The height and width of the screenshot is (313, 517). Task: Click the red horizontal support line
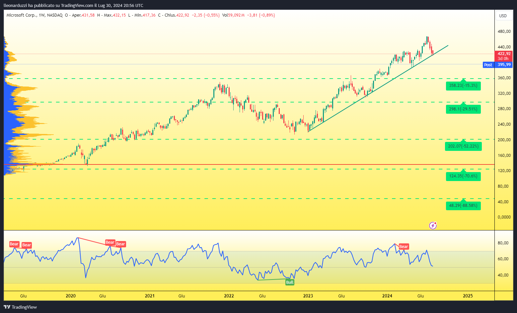click(249, 164)
